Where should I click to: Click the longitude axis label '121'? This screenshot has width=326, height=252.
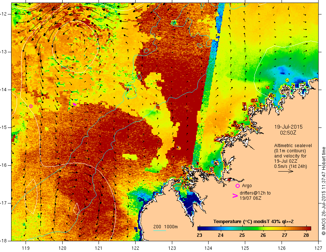click(99, 248)
